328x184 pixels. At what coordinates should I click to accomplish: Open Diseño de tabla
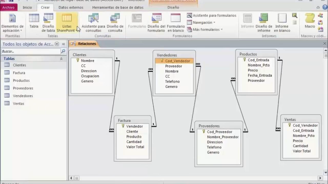click(x=48, y=23)
